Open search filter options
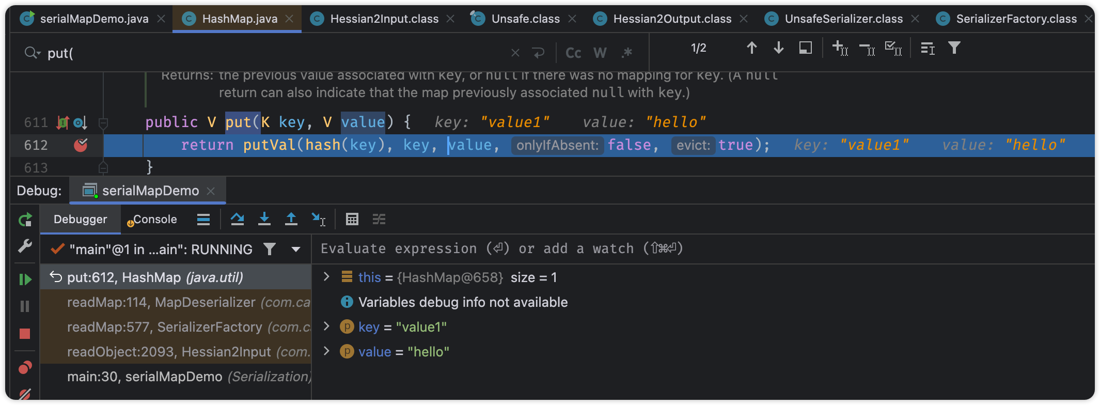The height and width of the screenshot is (405, 1100). coord(954,48)
